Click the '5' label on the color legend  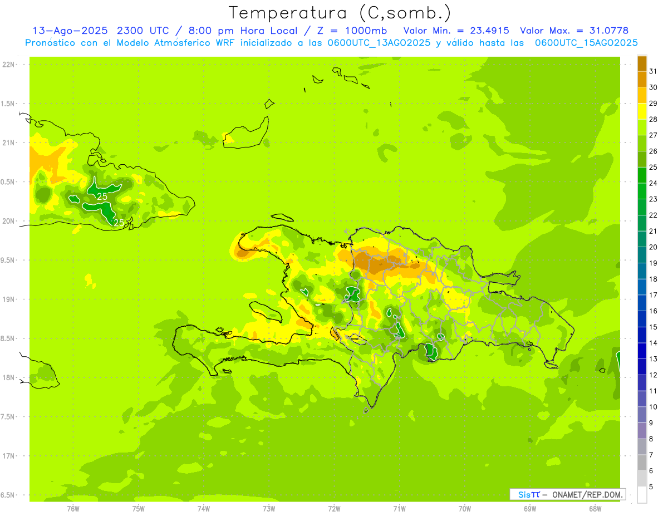point(651,487)
